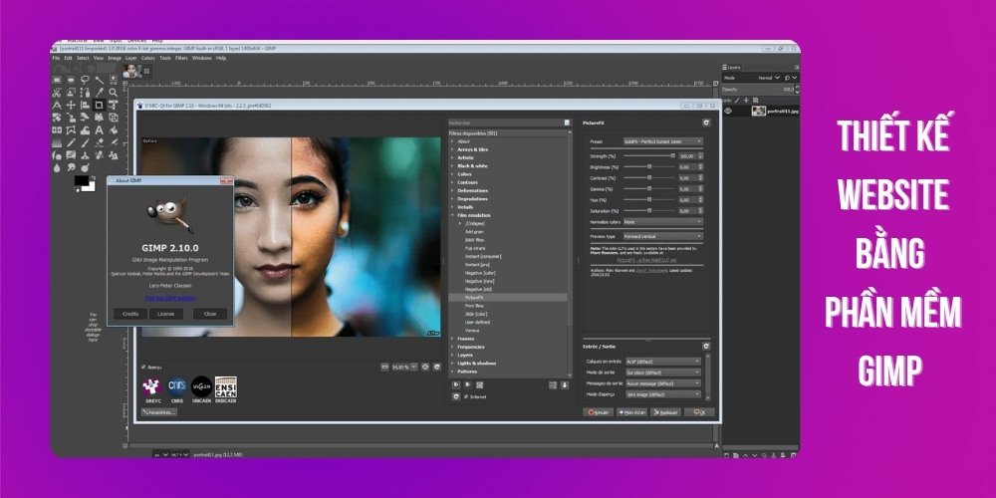The image size is (996, 498).
Task: Toggle lock pixels brush icon in Layers
Action: (737, 100)
